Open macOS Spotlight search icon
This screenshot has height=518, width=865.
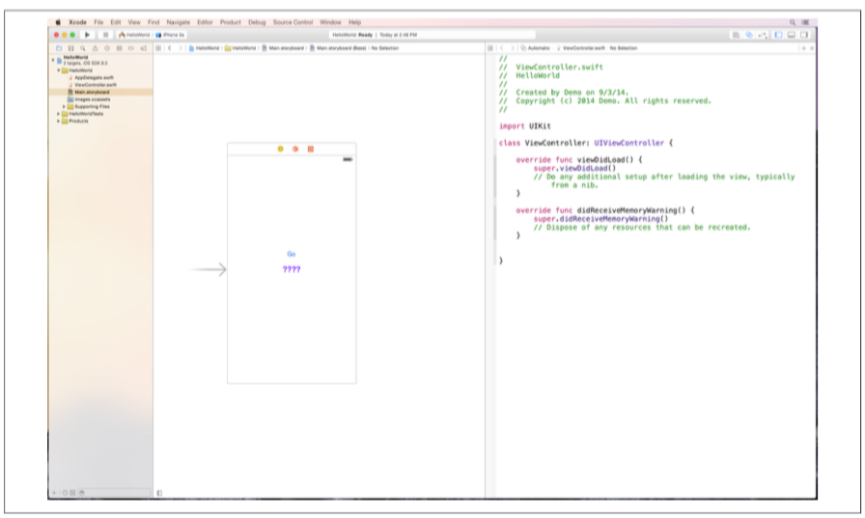[793, 21]
